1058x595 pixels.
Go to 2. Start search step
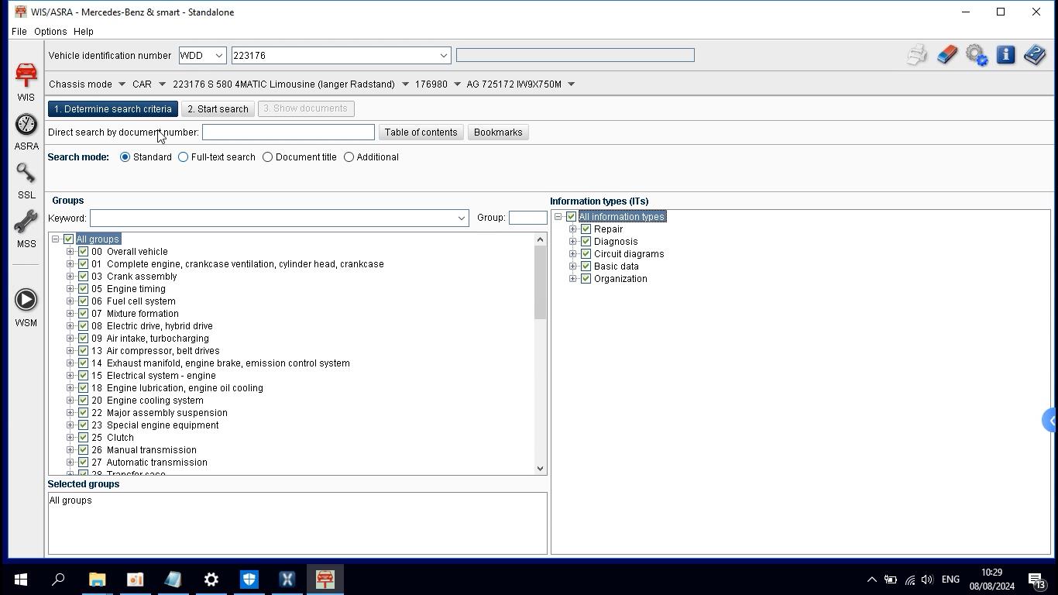pyautogui.click(x=218, y=109)
